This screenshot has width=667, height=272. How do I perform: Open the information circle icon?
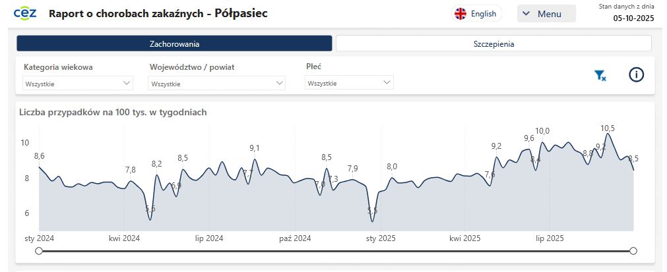coord(636,74)
